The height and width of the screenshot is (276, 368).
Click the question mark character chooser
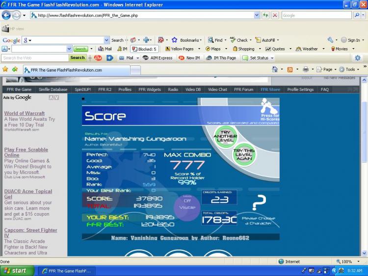click(x=259, y=202)
